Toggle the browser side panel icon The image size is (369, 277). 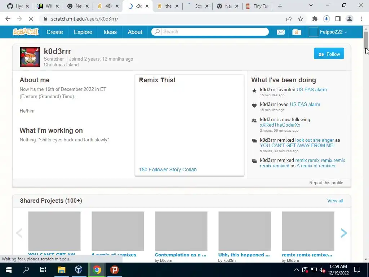click(x=338, y=19)
